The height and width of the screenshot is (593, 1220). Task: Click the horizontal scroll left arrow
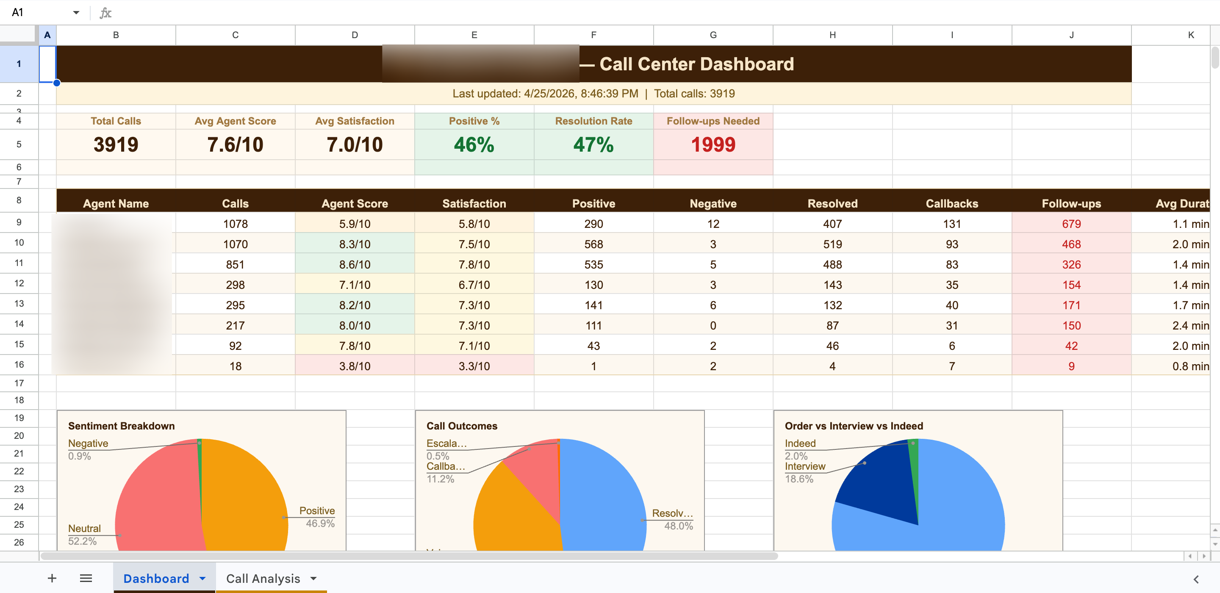[1189, 556]
